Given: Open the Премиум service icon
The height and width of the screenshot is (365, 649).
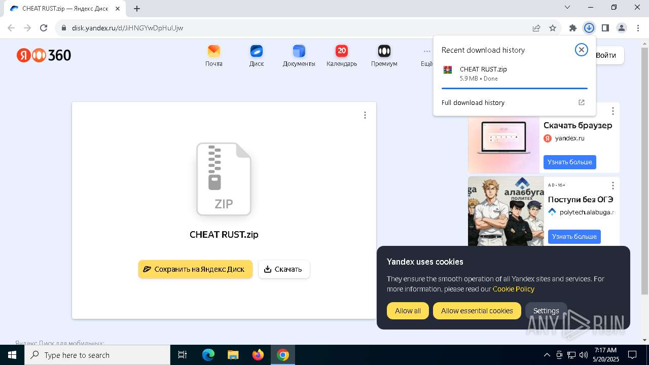Looking at the screenshot, I should pyautogui.click(x=384, y=56).
